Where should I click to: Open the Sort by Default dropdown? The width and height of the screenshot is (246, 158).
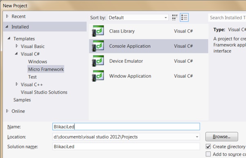click(x=138, y=18)
